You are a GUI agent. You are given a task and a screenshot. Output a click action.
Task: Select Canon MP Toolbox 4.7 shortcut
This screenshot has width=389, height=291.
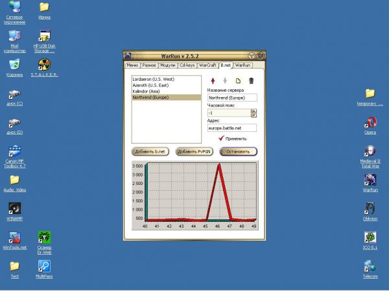pos(15,156)
